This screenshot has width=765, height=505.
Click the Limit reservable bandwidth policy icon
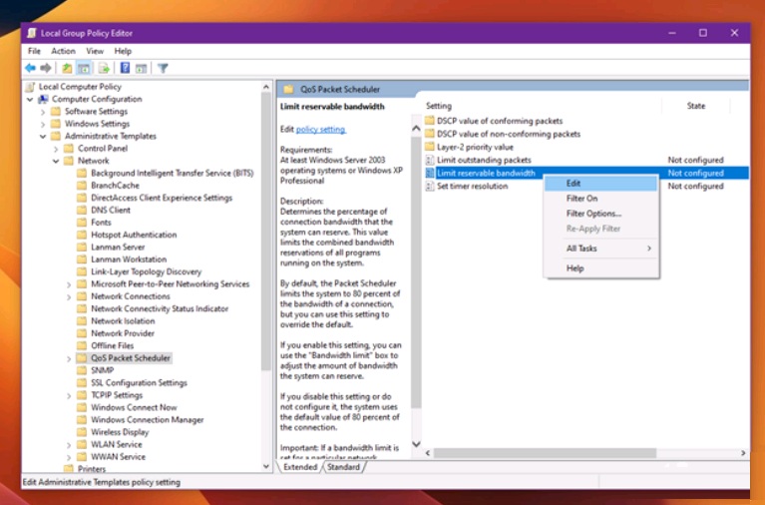pos(429,173)
